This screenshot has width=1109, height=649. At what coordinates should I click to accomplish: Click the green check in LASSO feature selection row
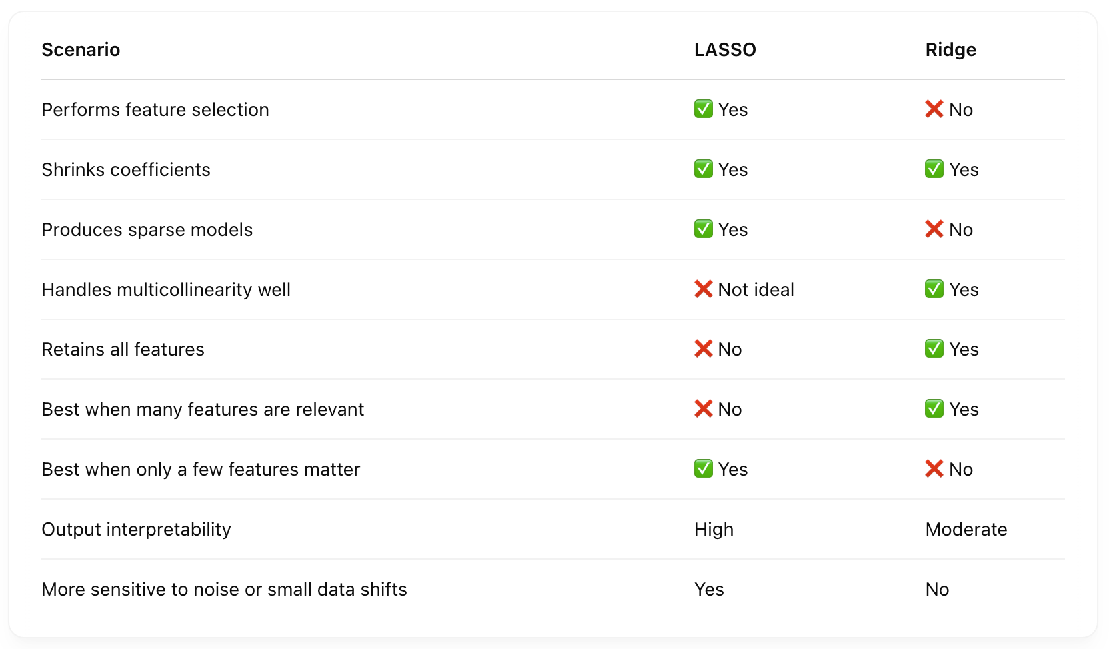click(x=703, y=109)
